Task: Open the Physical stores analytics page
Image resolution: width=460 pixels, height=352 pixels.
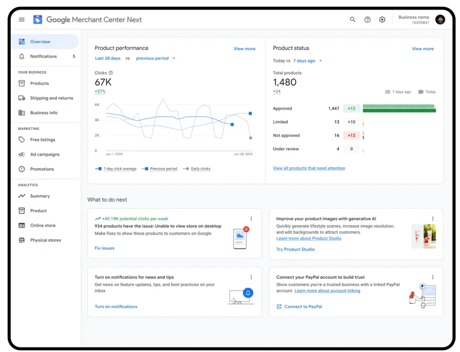Action: [45, 240]
